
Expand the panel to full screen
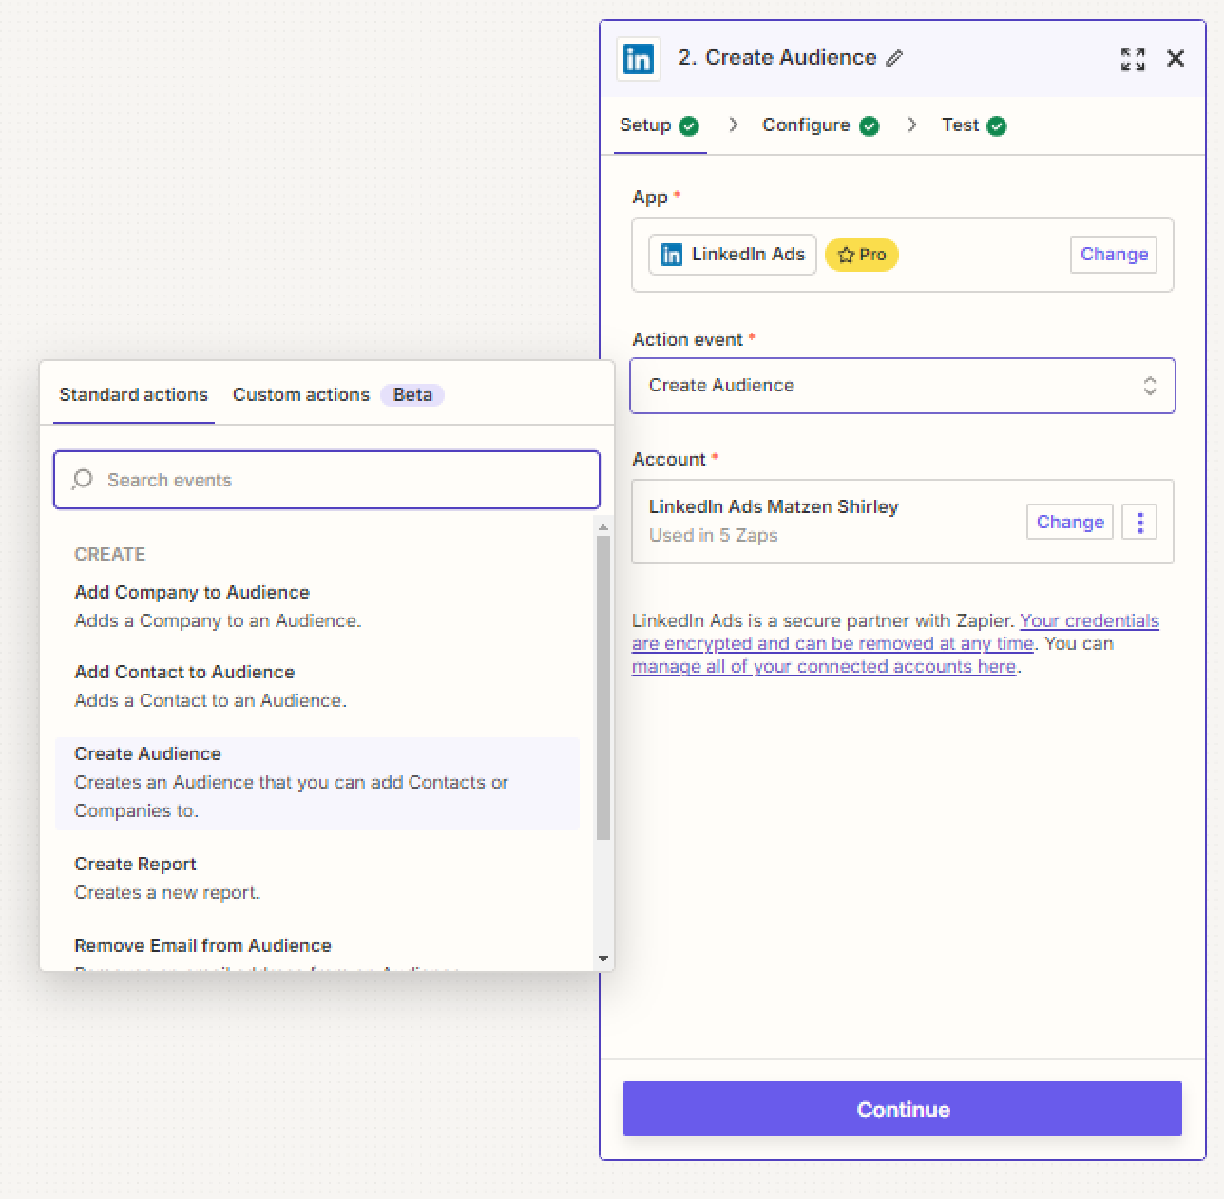(x=1133, y=59)
